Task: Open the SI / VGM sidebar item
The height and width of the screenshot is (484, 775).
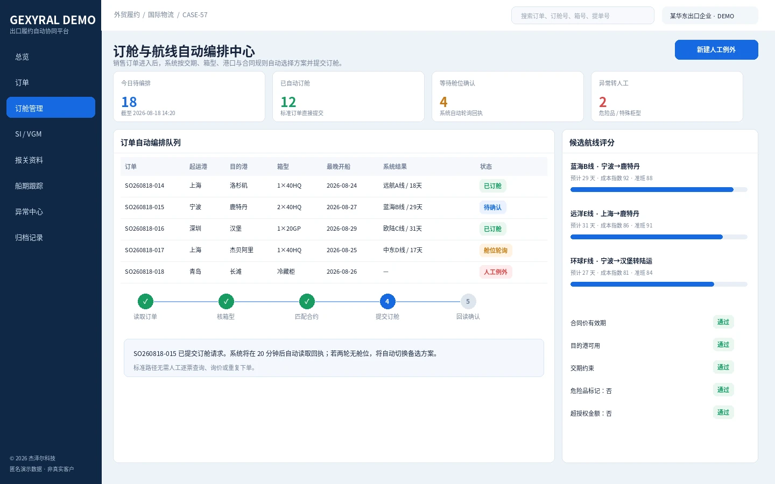Action: pyautogui.click(x=51, y=134)
